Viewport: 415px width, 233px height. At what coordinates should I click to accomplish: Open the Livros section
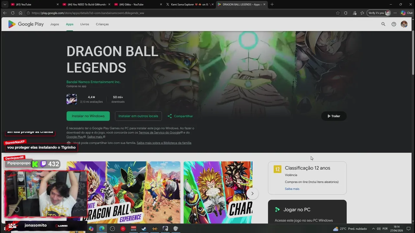pyautogui.click(x=85, y=24)
